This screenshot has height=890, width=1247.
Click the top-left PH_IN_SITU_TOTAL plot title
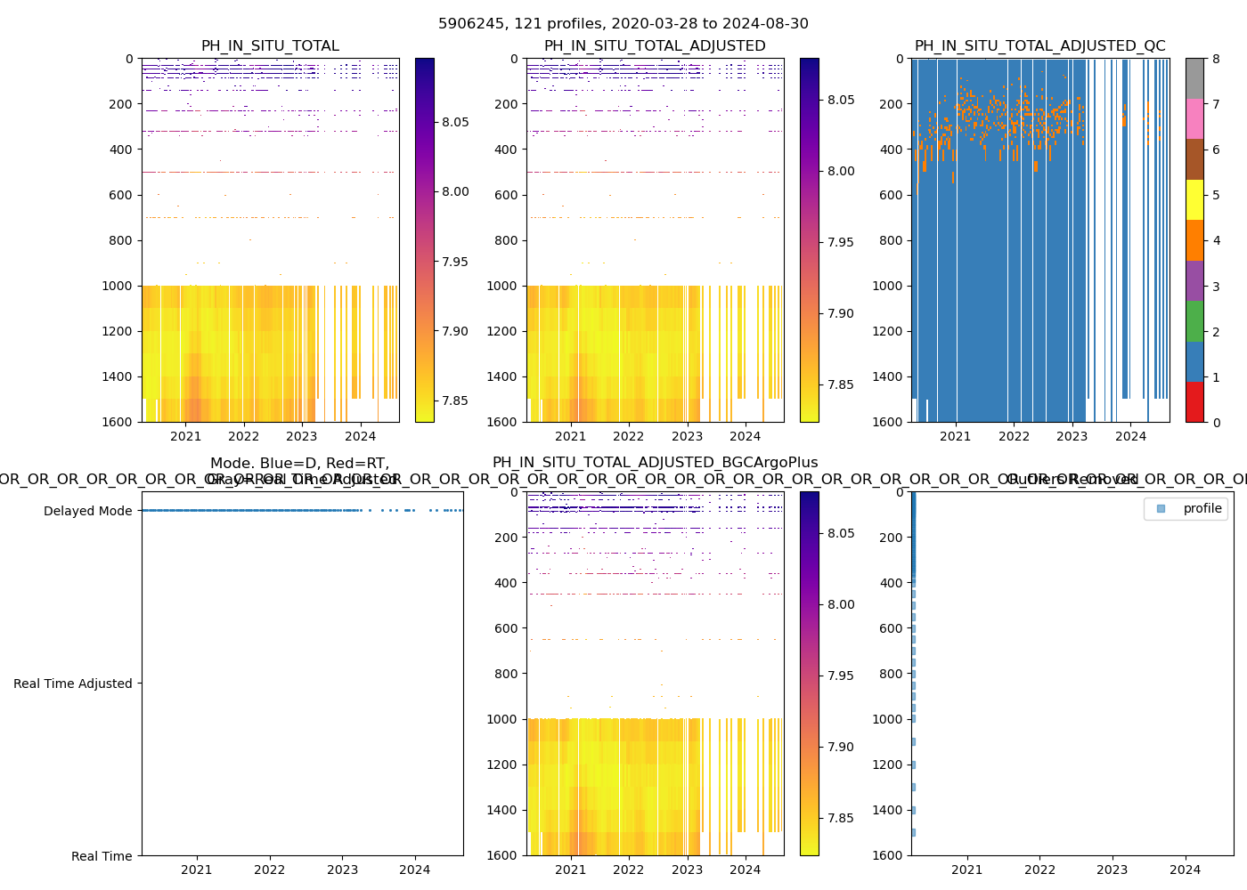coord(270,46)
